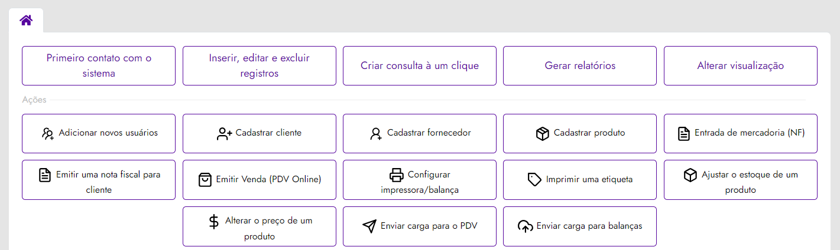This screenshot has width=840, height=250.
Task: Click the dollar sign icon for Alterar preço
Action: (x=214, y=222)
